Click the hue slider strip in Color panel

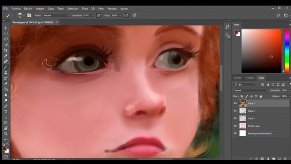[x=287, y=51]
